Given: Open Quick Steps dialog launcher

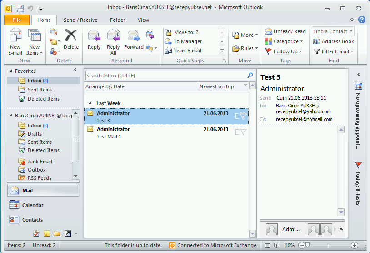Looking at the screenshot, I should click(x=224, y=61).
